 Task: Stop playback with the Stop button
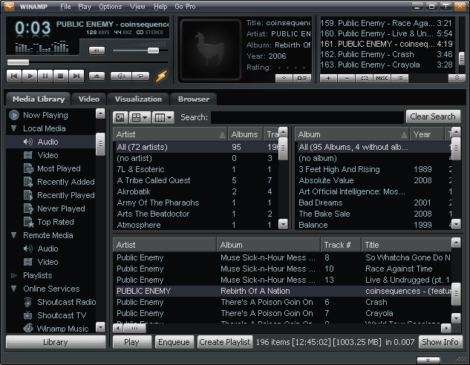coord(61,76)
